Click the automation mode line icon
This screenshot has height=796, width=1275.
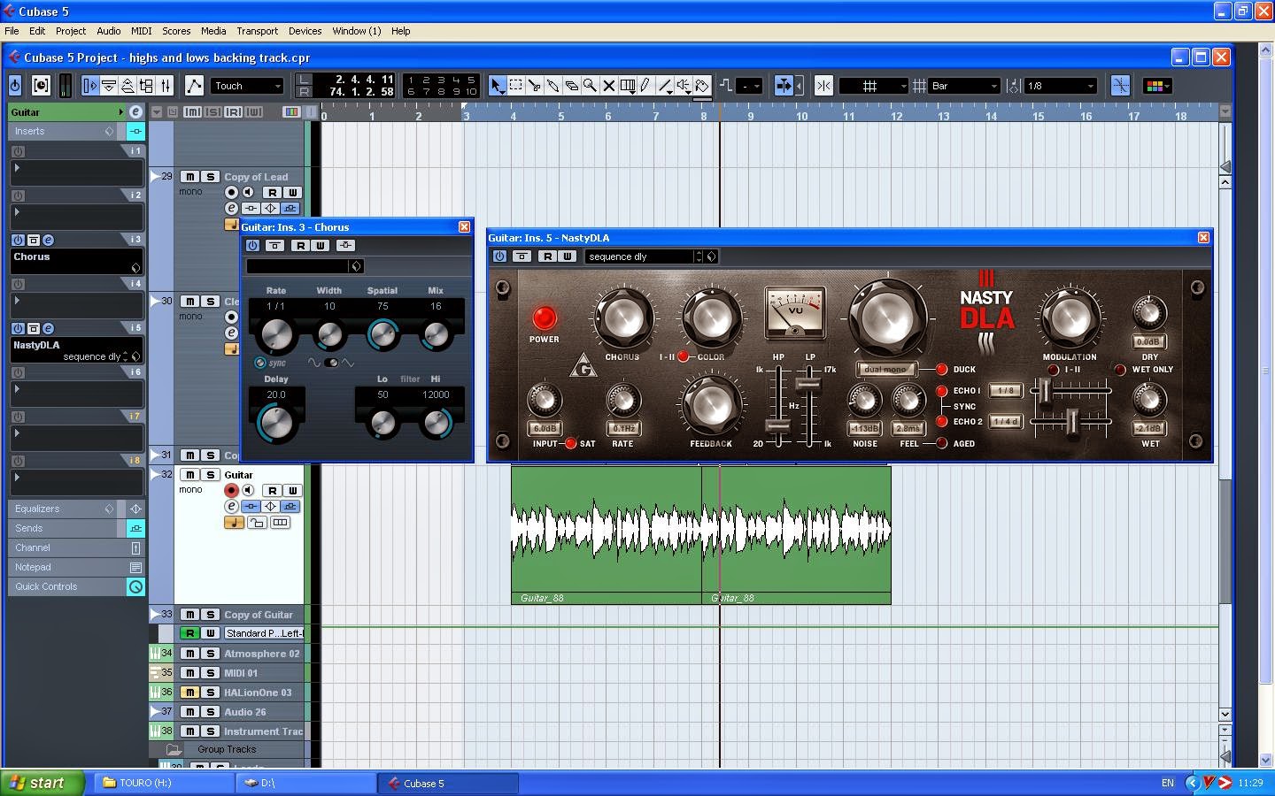click(x=194, y=86)
